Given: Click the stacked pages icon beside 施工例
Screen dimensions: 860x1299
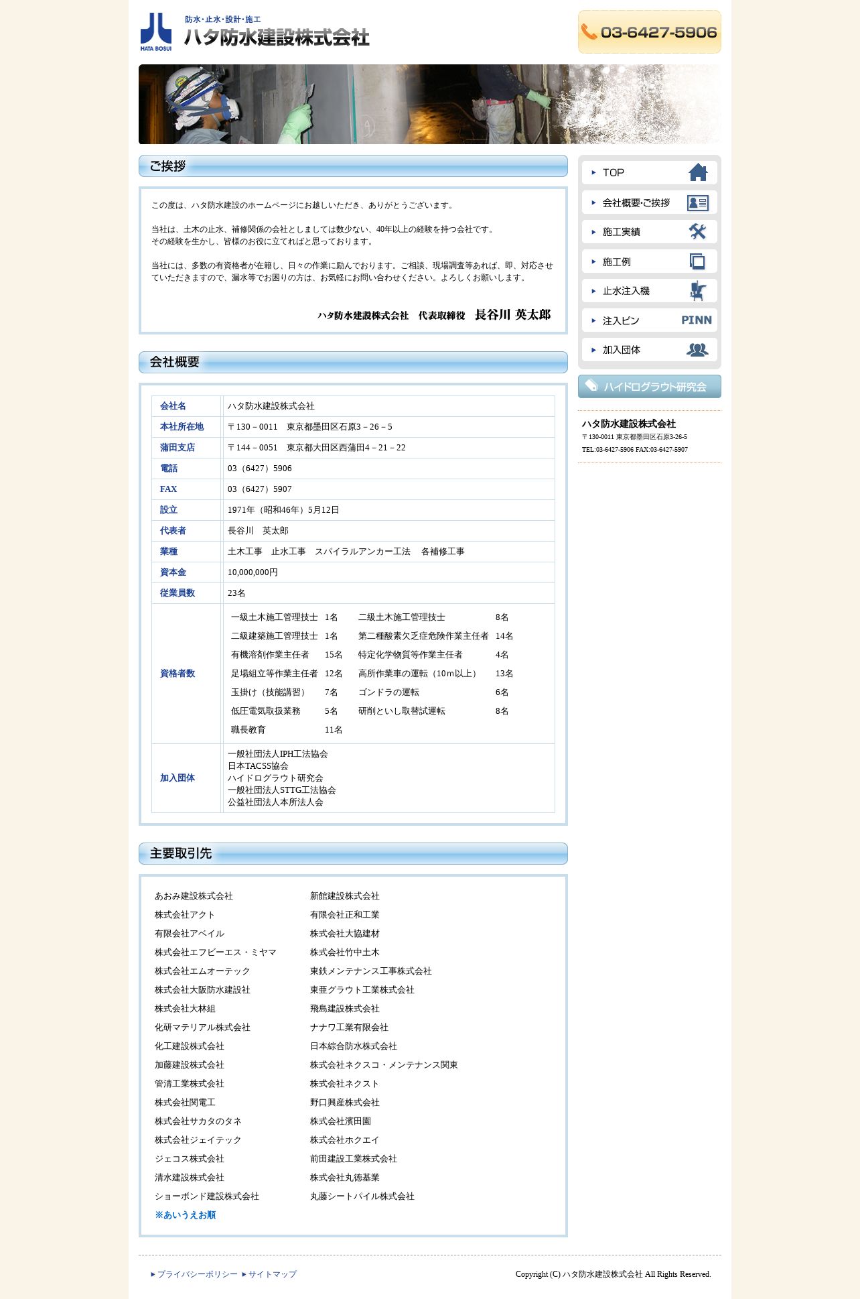Looking at the screenshot, I should (697, 261).
